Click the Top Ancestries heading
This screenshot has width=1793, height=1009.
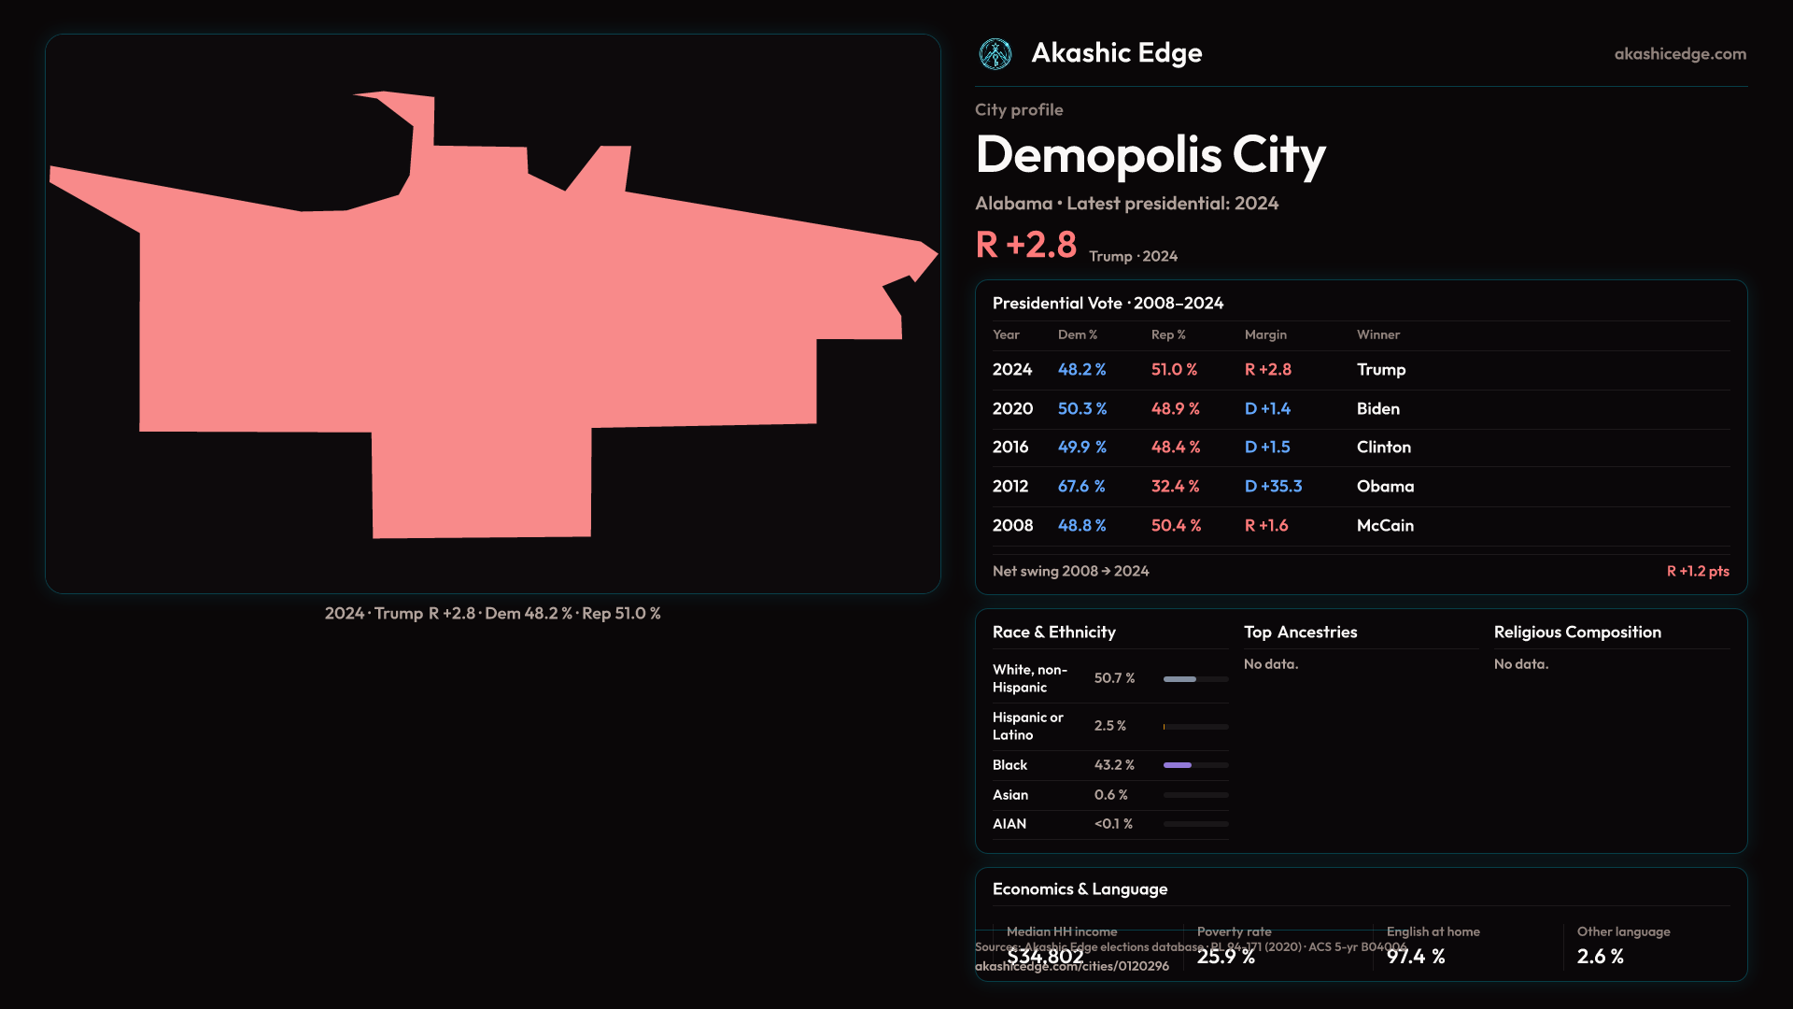1300,632
